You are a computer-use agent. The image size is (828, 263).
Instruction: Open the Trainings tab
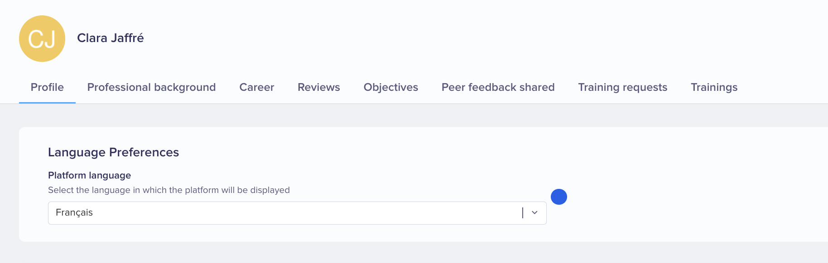(714, 87)
